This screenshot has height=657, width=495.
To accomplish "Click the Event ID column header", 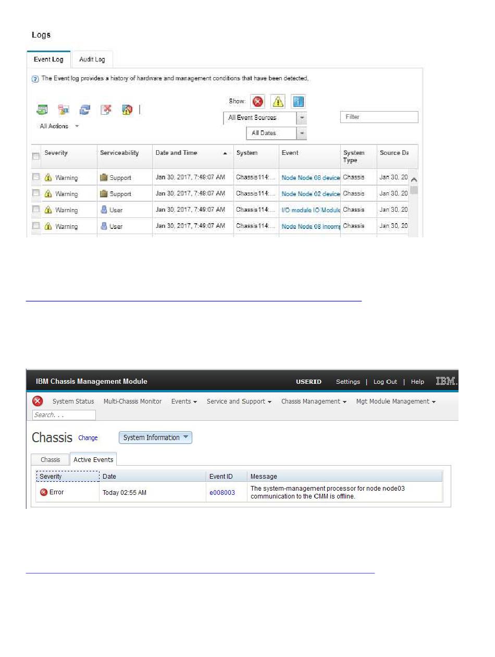I will tap(227, 476).
